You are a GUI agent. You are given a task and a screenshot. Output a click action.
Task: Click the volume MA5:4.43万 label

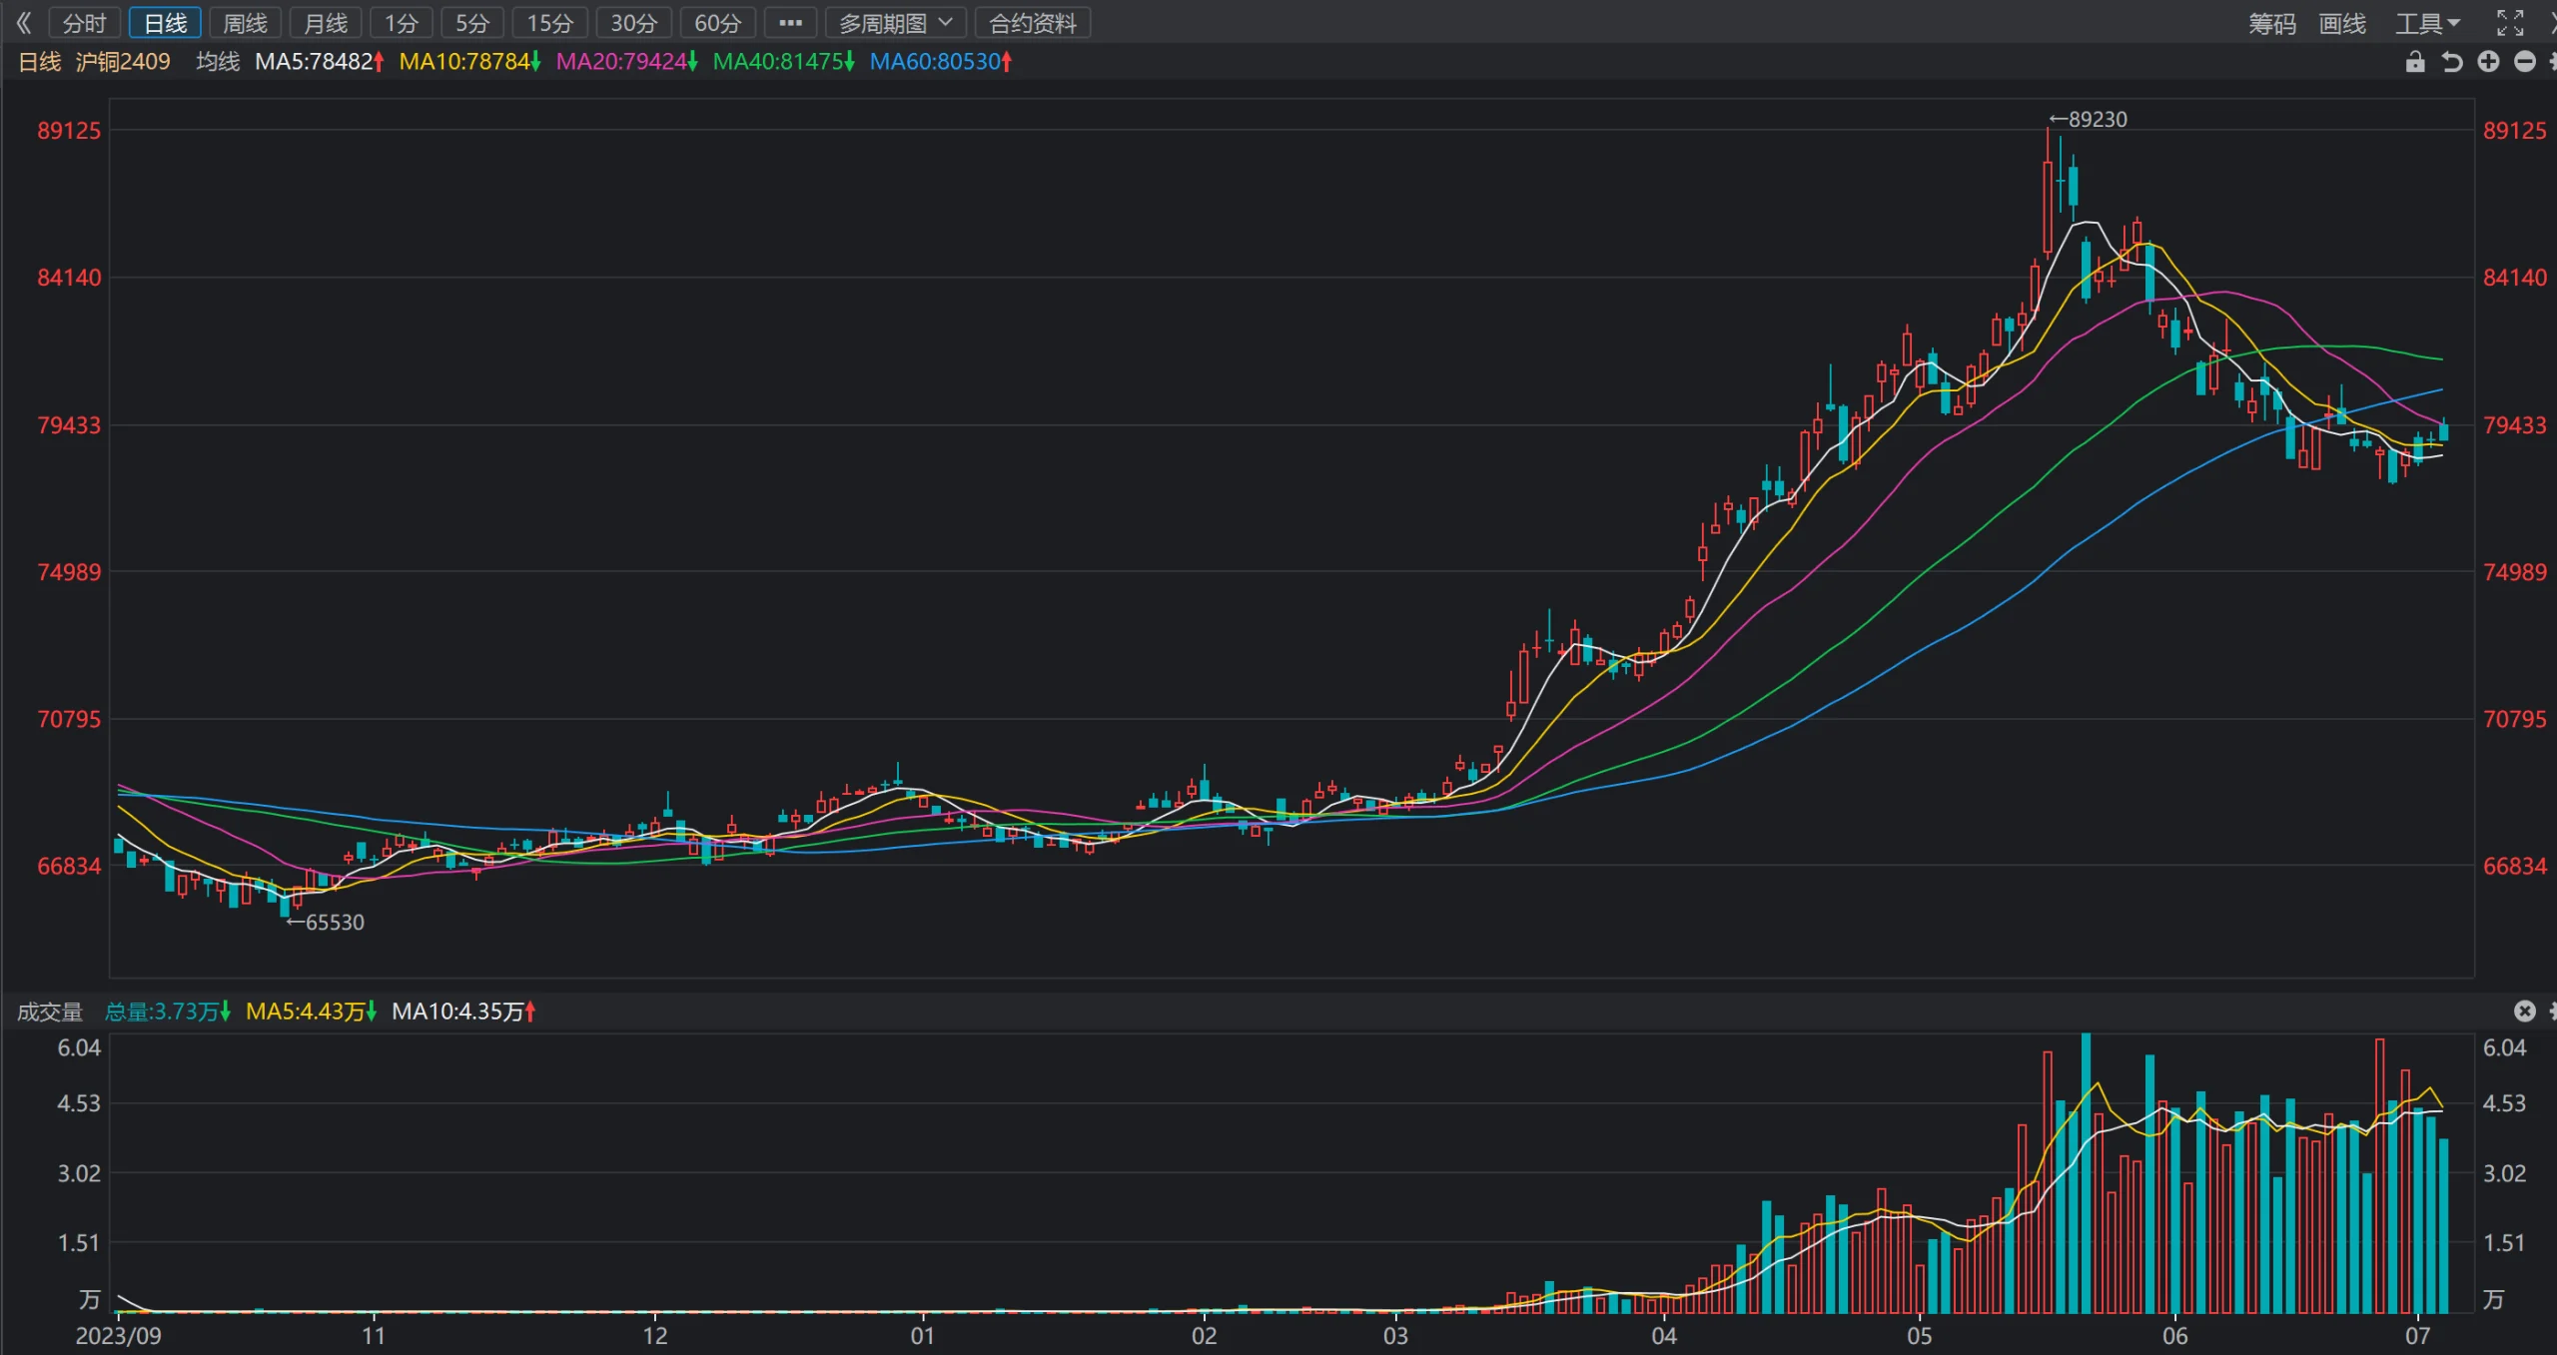point(311,1012)
